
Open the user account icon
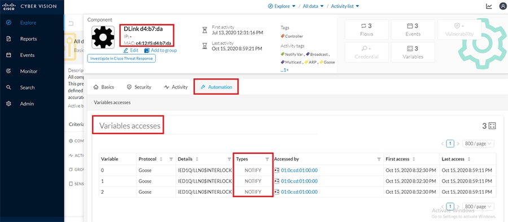(503, 6)
